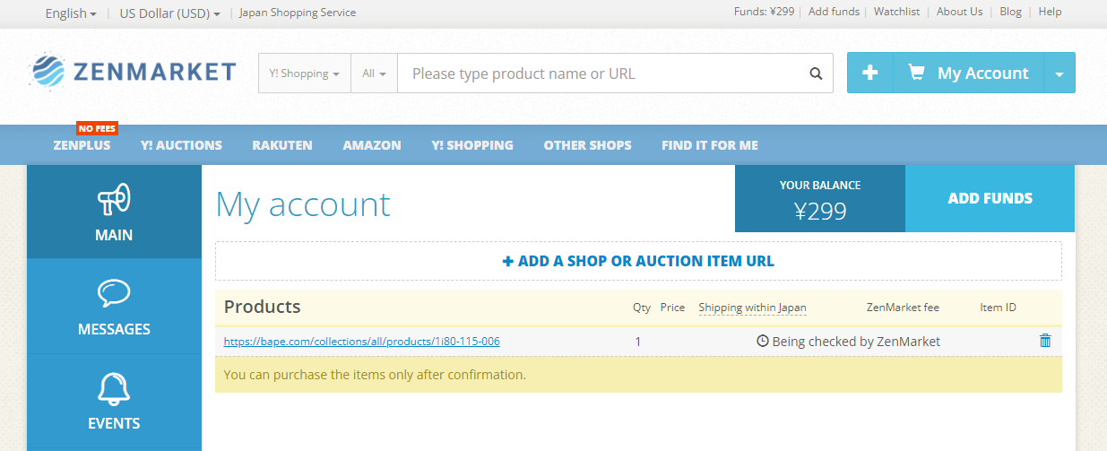
Task: Click the shopping cart icon
Action: [x=916, y=73]
